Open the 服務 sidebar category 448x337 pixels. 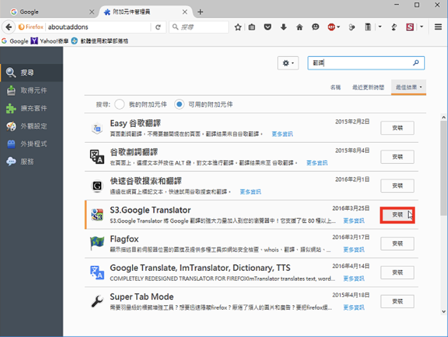tap(32, 161)
